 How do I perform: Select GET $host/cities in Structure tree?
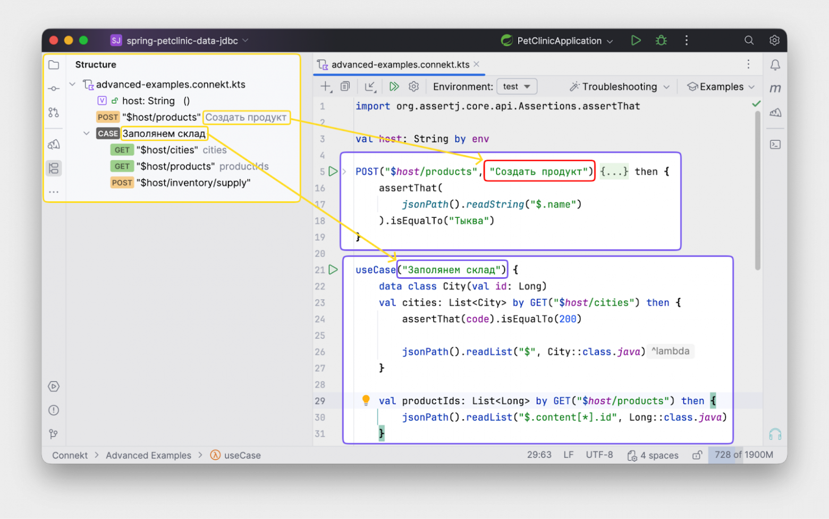(167, 150)
